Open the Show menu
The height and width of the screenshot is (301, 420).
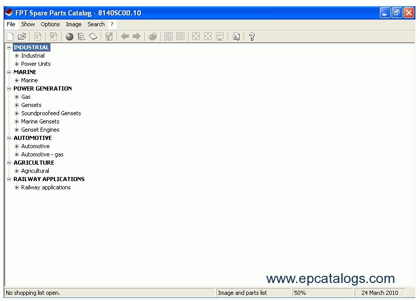tap(28, 24)
